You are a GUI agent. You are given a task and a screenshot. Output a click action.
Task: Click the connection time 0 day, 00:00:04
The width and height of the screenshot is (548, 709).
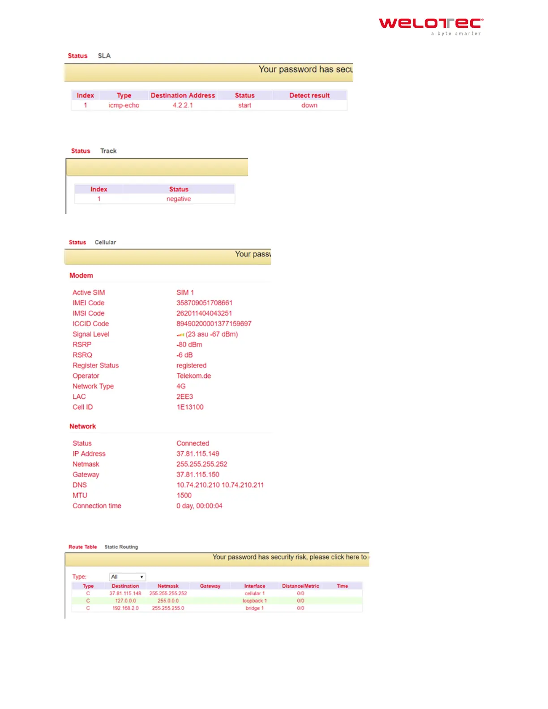click(199, 506)
